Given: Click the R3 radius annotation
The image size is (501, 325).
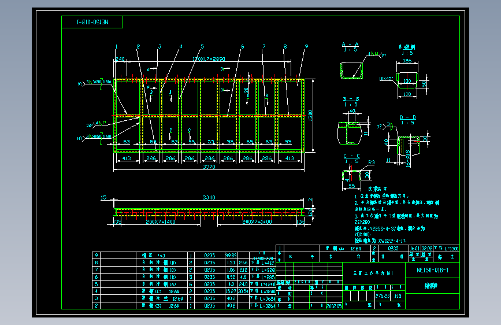Looking at the screenshot, I should [x=371, y=162].
